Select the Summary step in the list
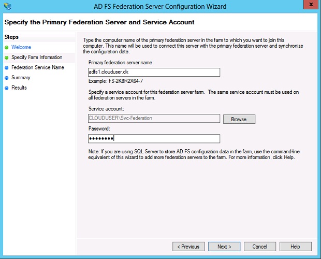The height and width of the screenshot is (259, 321). click(21, 78)
